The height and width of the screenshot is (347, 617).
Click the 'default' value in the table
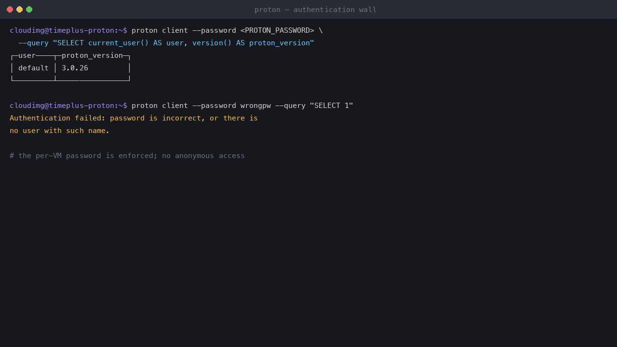[33, 68]
